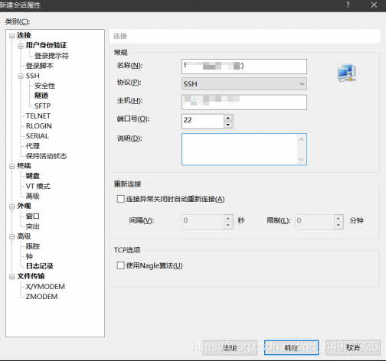Select 高级 under 终端
The width and height of the screenshot is (386, 361).
point(33,196)
